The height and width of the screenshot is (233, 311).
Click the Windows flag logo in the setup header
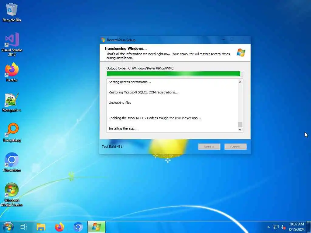(241, 52)
